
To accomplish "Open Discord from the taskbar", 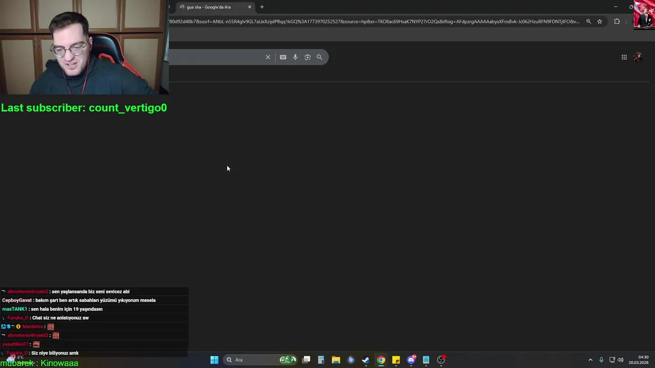I will (x=411, y=360).
